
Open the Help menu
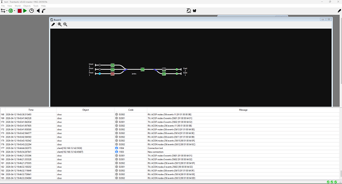44,6
